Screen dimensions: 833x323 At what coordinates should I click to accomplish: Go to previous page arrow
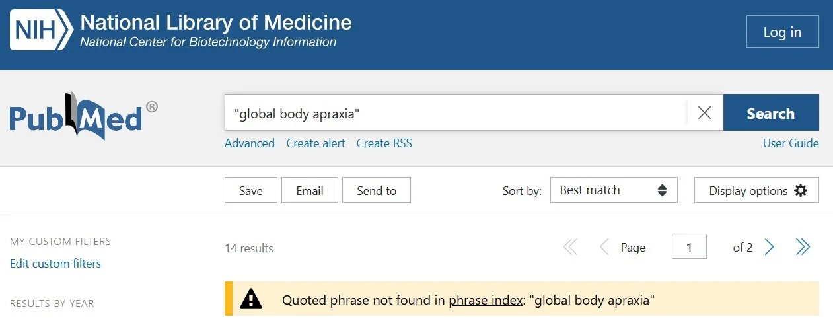[x=603, y=248]
